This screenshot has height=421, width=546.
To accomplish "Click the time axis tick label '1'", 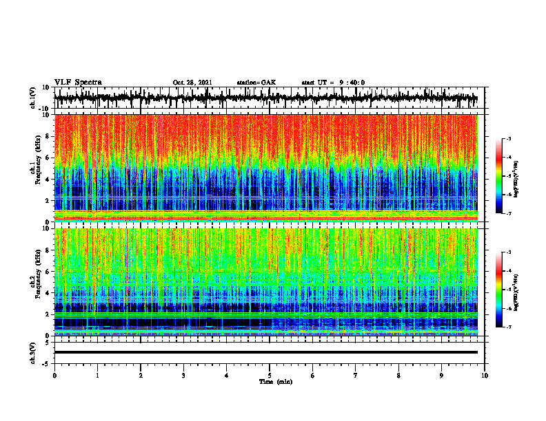I will tap(97, 376).
